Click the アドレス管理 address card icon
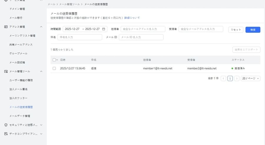Viewport: 265px width, 145px height. point(6,27)
